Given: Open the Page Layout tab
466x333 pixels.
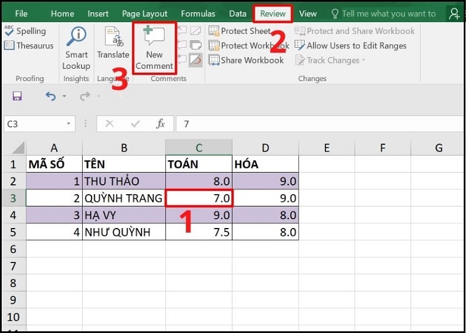Looking at the screenshot, I should (x=145, y=13).
